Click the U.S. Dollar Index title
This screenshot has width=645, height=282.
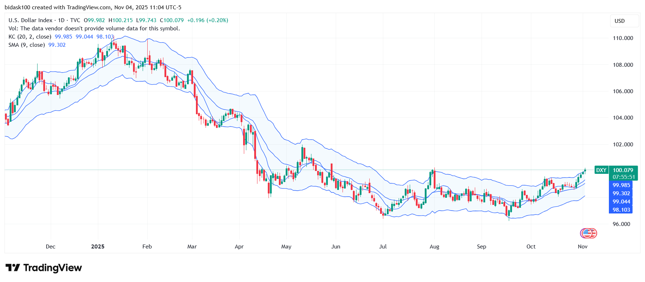pos(30,20)
